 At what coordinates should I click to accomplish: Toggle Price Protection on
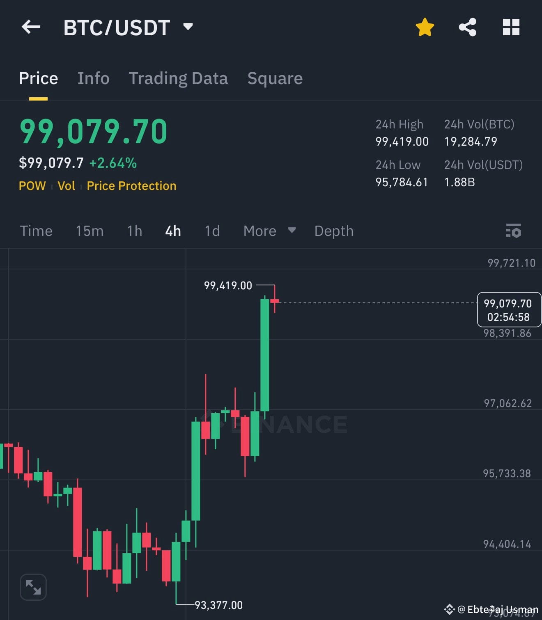click(131, 186)
